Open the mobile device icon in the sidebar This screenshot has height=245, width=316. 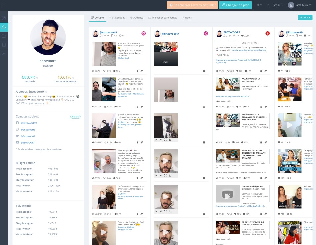[4, 45]
